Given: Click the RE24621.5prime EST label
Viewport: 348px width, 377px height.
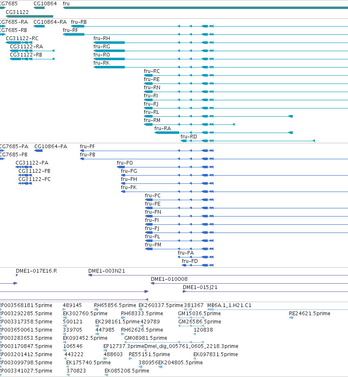Looking at the screenshot, I should (310, 314).
